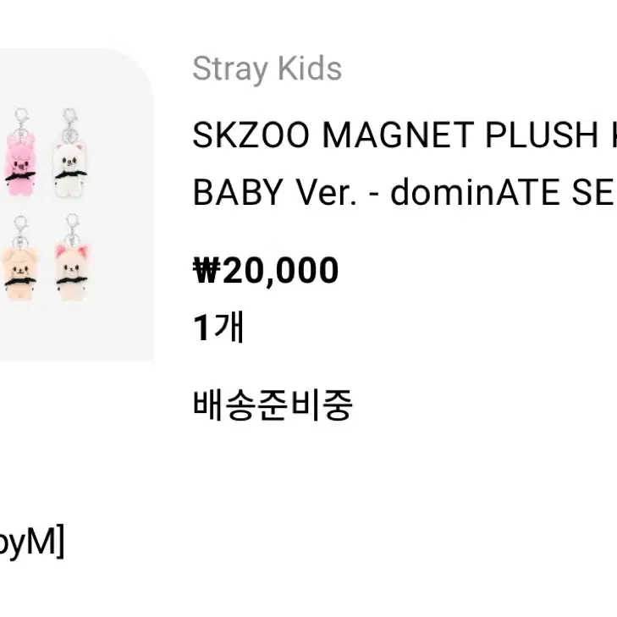Open the SKZOO MAGNET PLUSH product title
Viewport: 617px width, 617px height.
[x=405, y=135]
